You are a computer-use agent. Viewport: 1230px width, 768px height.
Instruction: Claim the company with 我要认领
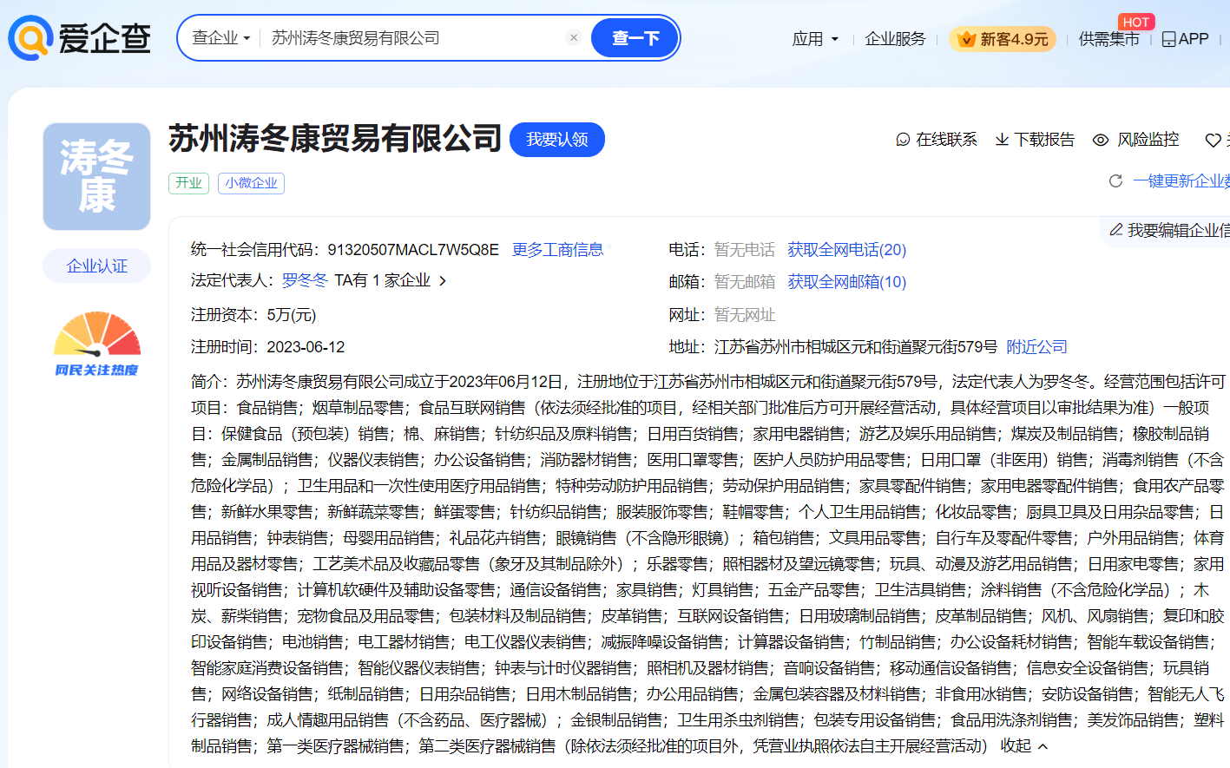(556, 140)
